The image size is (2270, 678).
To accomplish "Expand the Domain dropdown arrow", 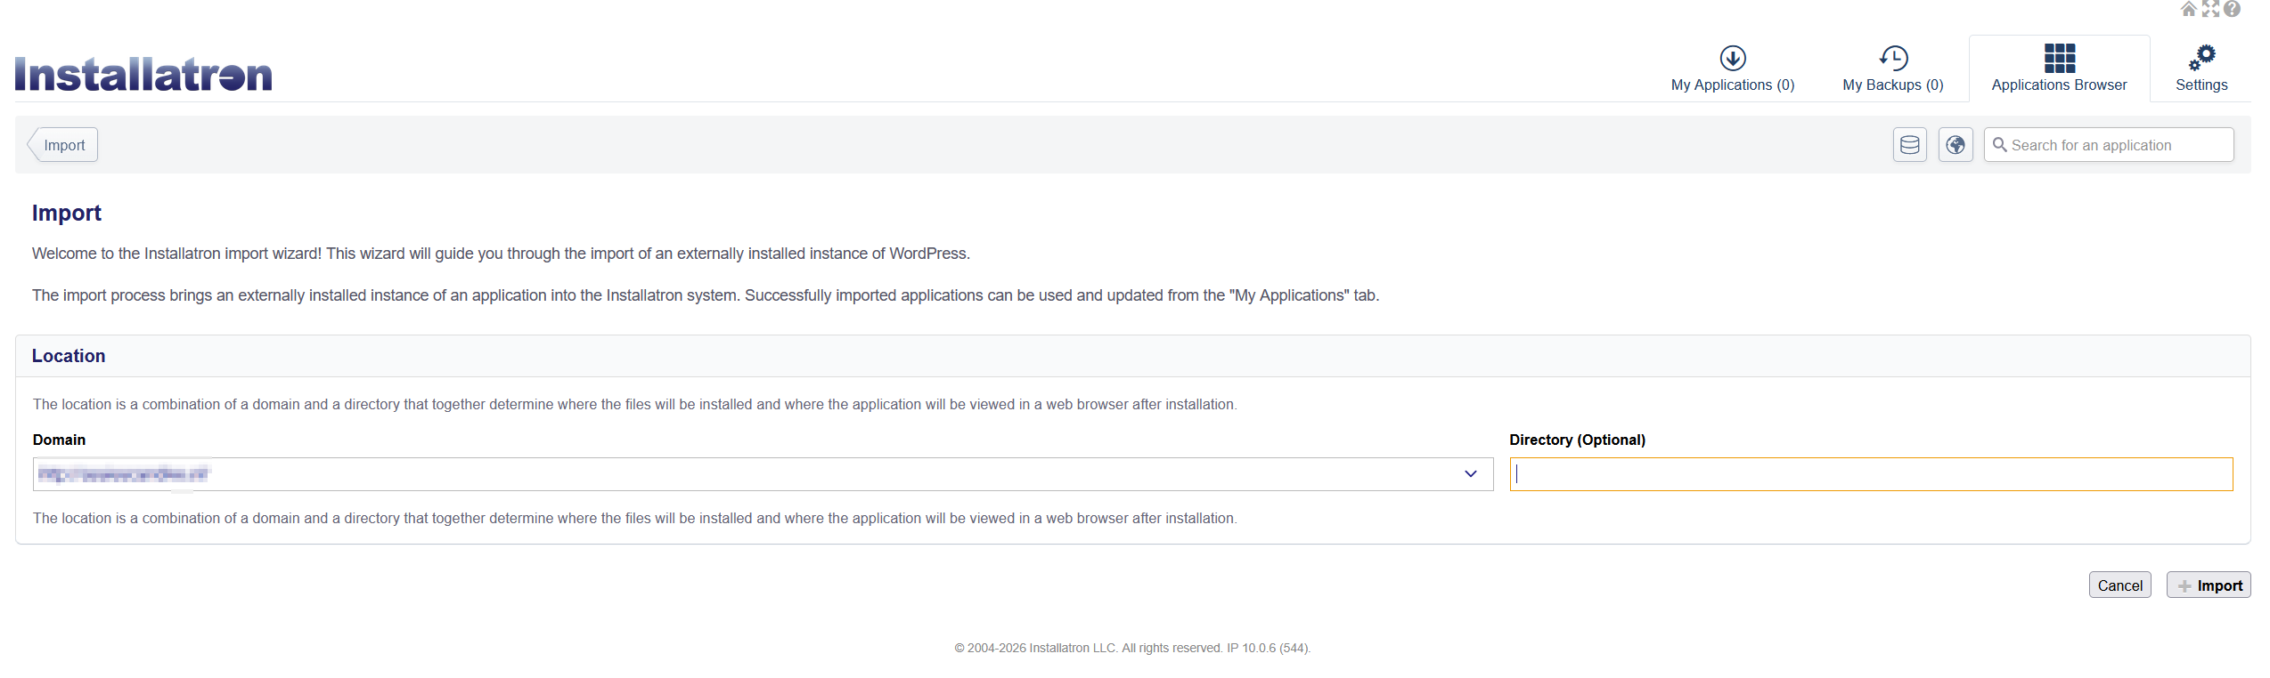I will 1471,474.
